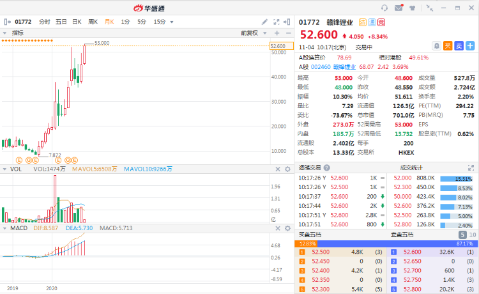This screenshot has width=479, height=294.
Task: Select 5-level order book depth
Action: [463, 235]
